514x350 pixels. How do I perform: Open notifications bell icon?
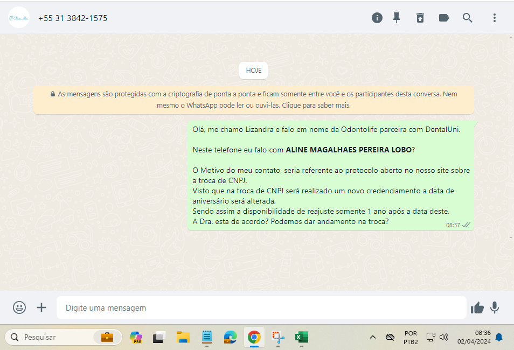point(499,337)
